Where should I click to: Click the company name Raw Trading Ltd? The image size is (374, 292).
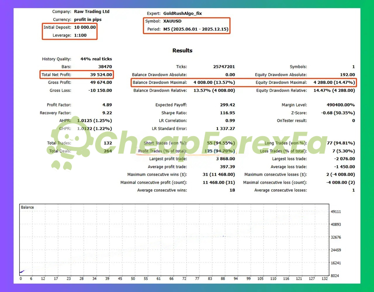[92, 12]
